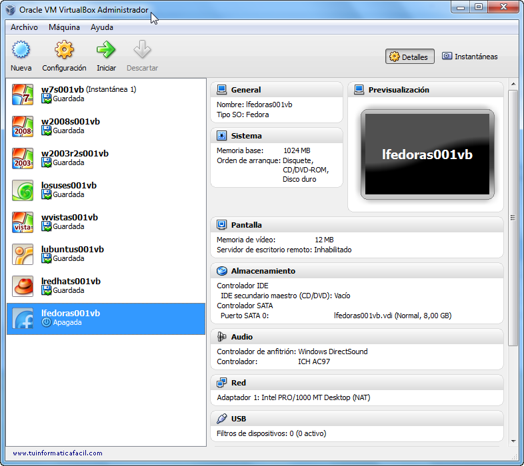524x466 pixels.
Task: Click the Almacenamiento disk icon
Action: 221,271
